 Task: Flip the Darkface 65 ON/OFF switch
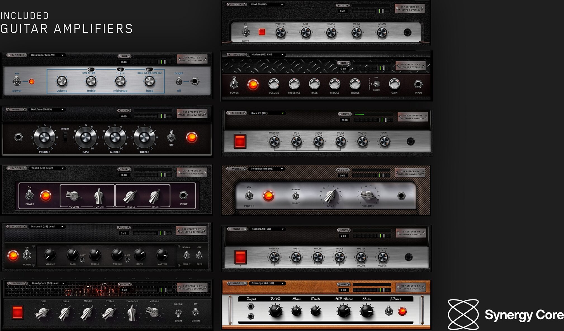point(171,137)
